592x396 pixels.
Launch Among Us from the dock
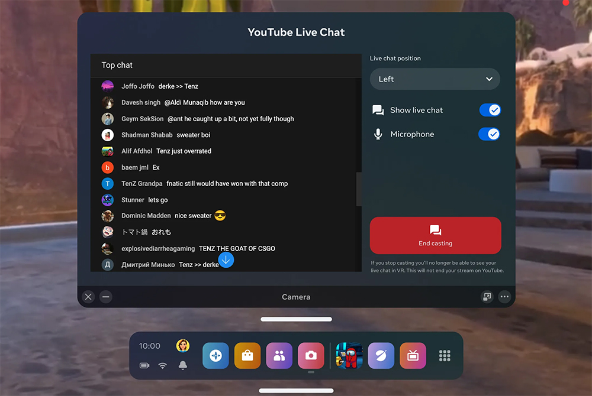click(x=349, y=355)
